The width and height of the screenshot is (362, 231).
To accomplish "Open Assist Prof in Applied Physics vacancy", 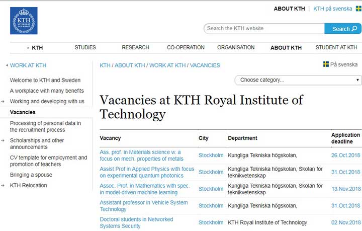I will coord(147,172).
